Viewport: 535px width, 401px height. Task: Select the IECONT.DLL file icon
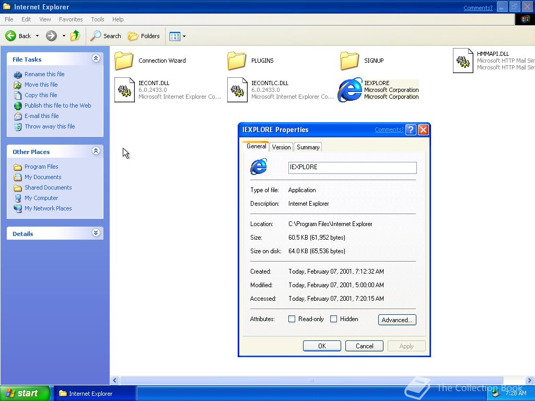click(124, 90)
